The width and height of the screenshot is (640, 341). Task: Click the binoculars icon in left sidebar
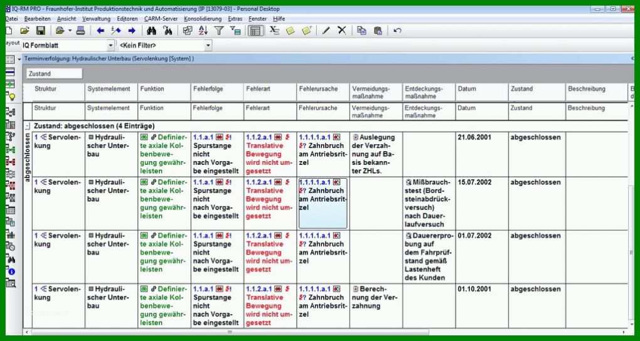[11, 259]
